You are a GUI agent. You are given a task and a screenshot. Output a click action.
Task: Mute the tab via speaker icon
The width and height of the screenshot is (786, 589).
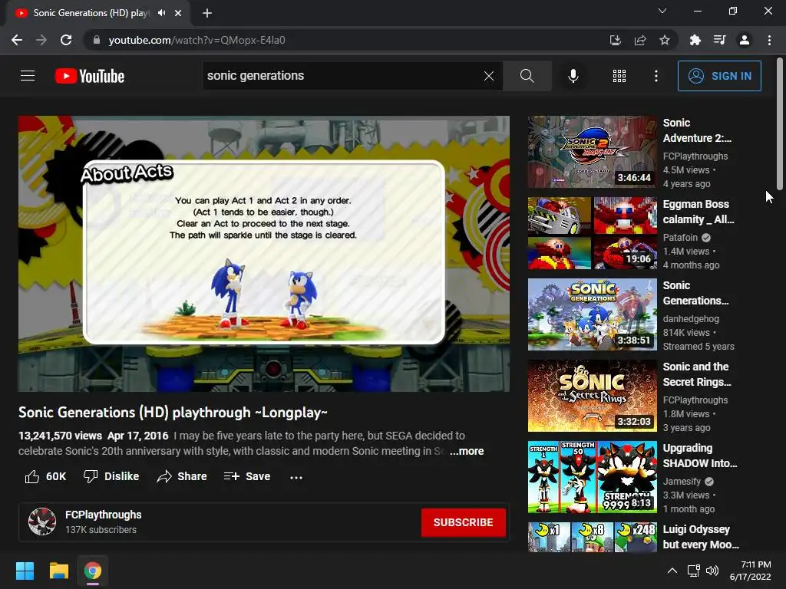[161, 13]
